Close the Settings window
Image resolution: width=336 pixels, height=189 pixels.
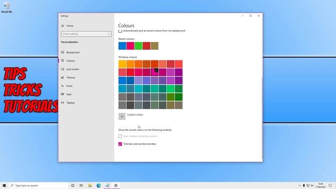[259, 16]
